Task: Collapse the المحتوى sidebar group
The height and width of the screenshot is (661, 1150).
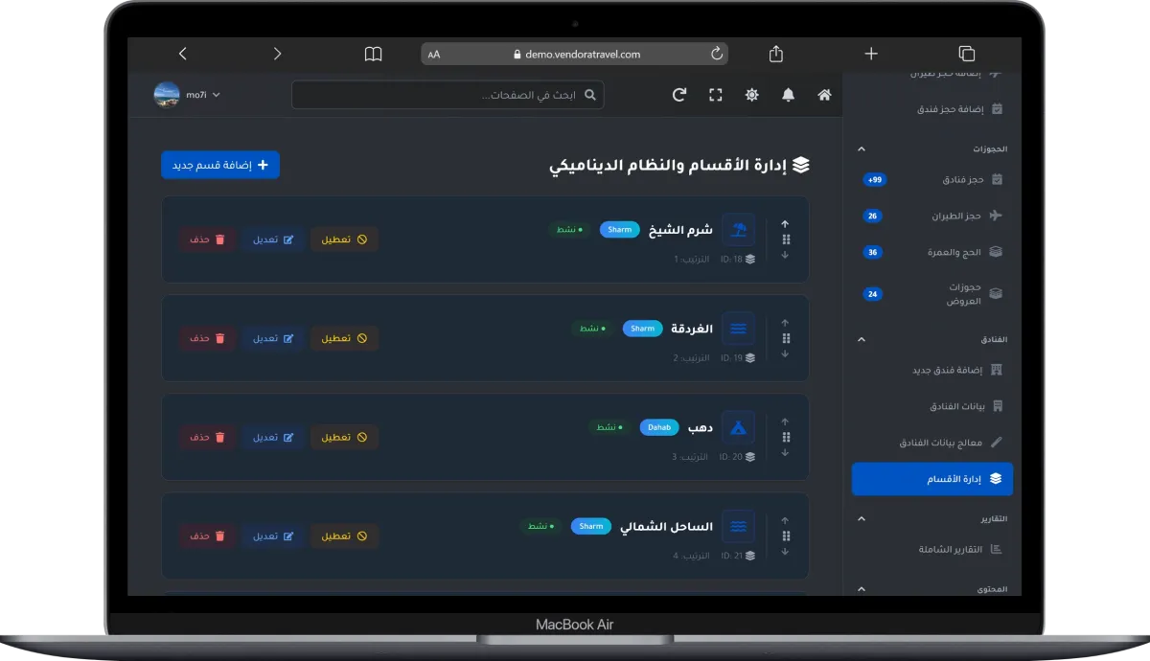Action: coord(861,589)
